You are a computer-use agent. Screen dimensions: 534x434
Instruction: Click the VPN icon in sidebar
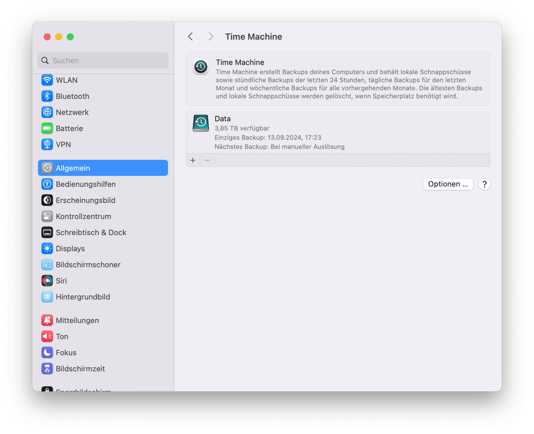pos(47,144)
